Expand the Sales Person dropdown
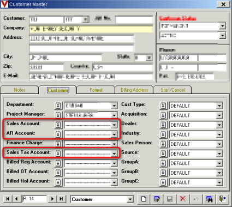The image size is (232, 207). click(219, 144)
